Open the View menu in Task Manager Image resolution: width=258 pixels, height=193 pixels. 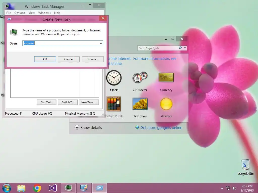click(31, 13)
